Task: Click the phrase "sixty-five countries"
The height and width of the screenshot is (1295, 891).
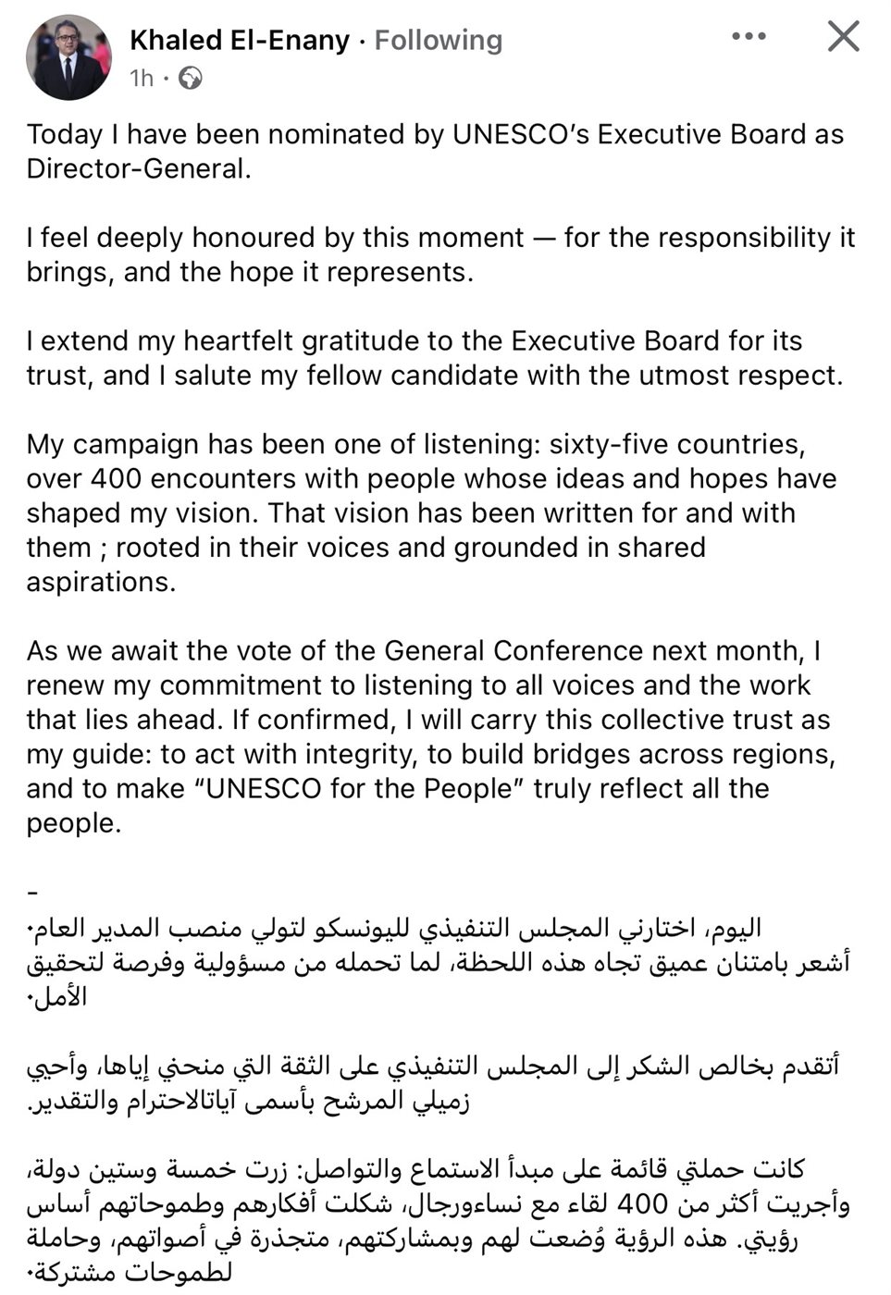Action: point(676,445)
